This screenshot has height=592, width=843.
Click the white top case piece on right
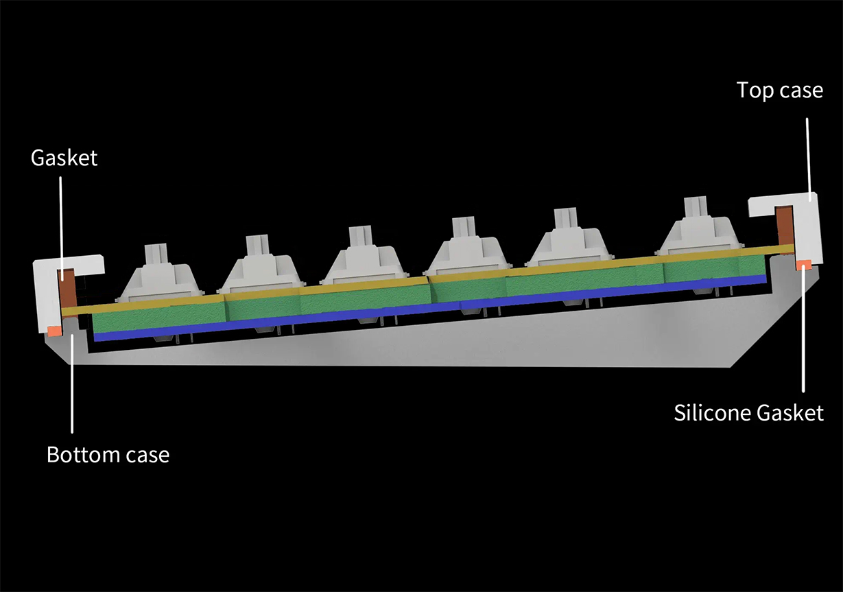pyautogui.click(x=808, y=218)
